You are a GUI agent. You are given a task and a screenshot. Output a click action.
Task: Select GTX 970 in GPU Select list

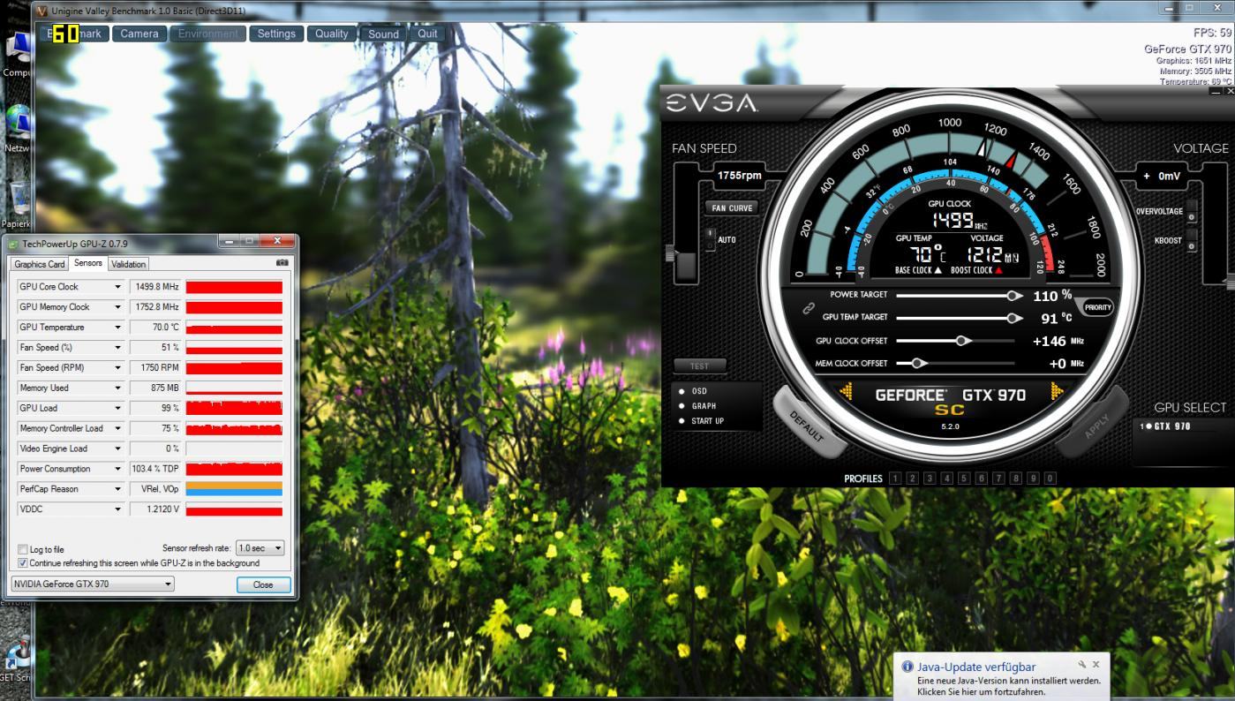pos(1165,426)
